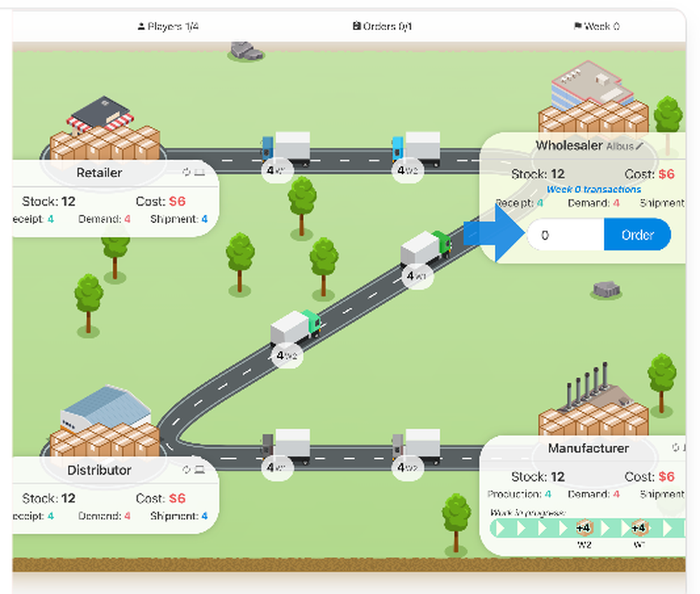Click the W2 +4 box in Work in progress

click(x=584, y=528)
